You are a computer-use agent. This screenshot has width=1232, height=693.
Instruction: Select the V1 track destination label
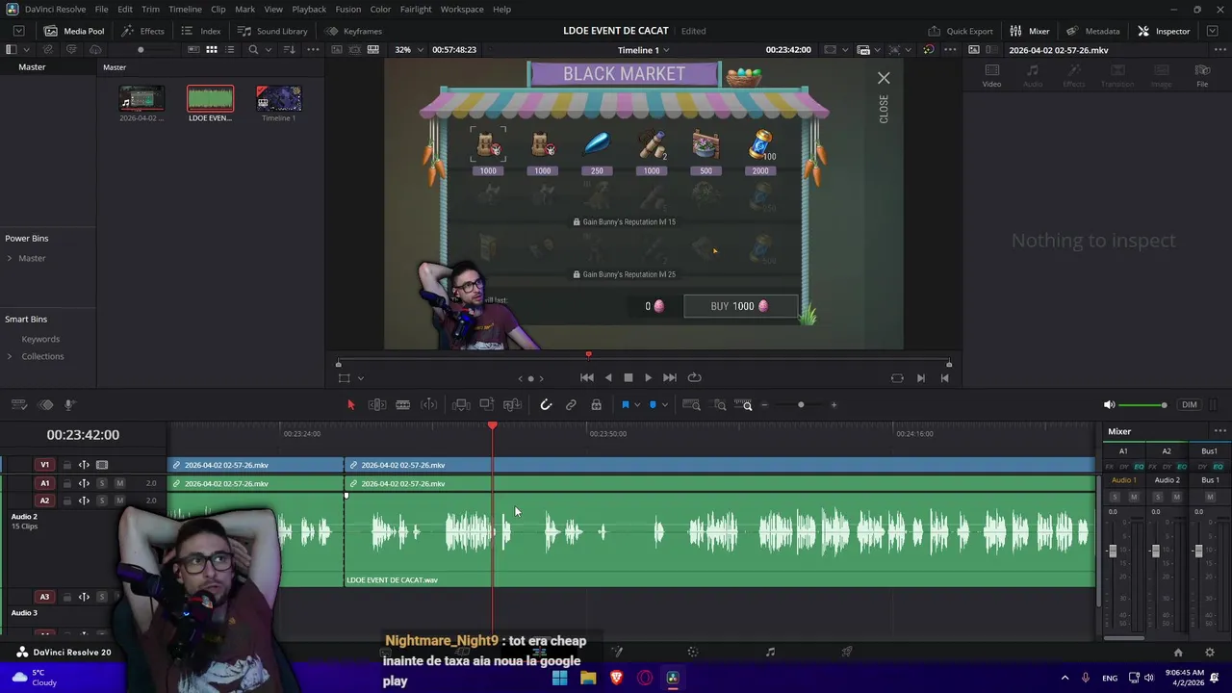(44, 465)
